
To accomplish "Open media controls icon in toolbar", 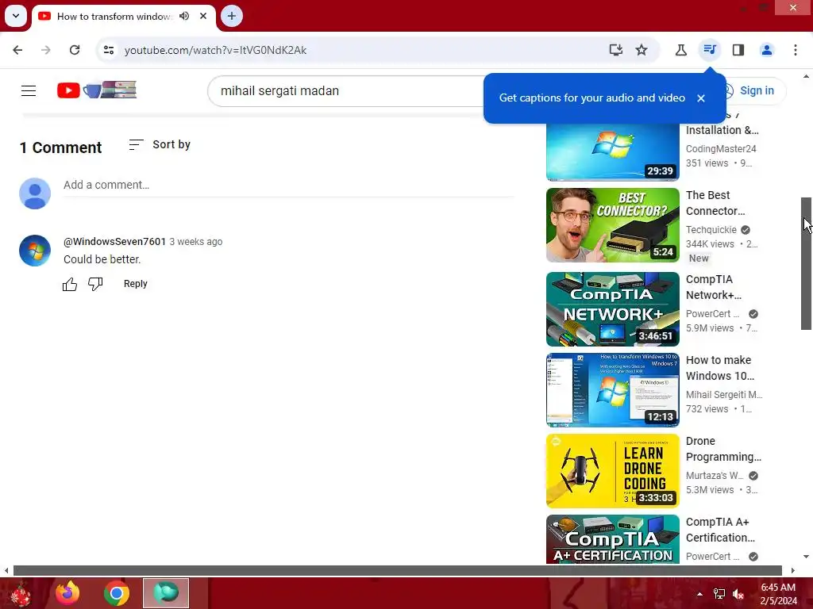I will click(710, 50).
